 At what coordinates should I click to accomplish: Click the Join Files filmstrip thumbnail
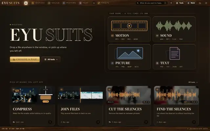80,95
